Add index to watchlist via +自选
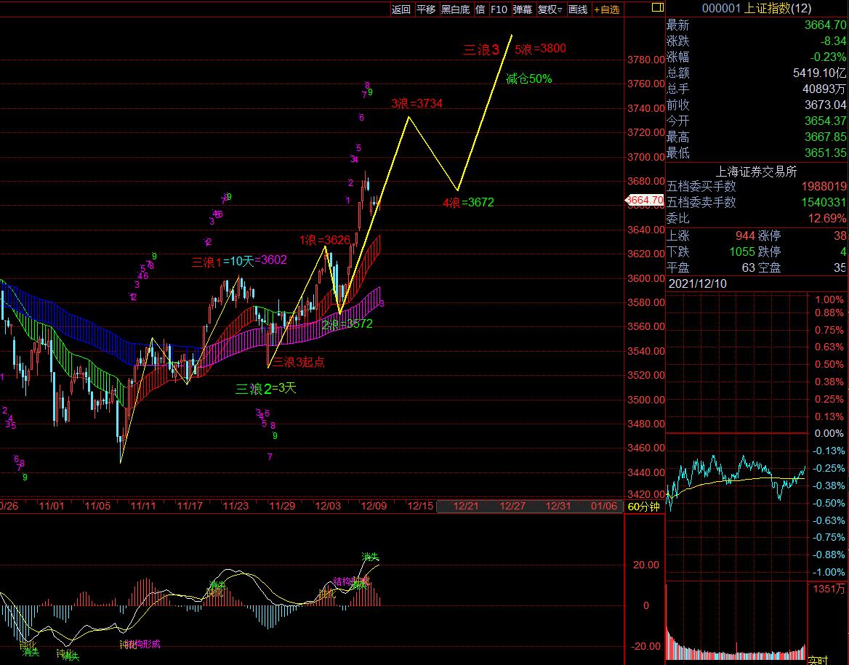 coord(607,9)
